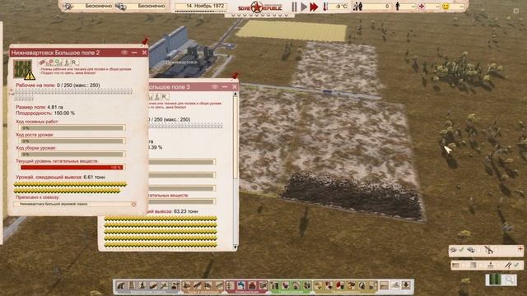This screenshot has height=296, width=527.
Task: Open railway track icon in bottom toolbar
Action: coord(132,285)
